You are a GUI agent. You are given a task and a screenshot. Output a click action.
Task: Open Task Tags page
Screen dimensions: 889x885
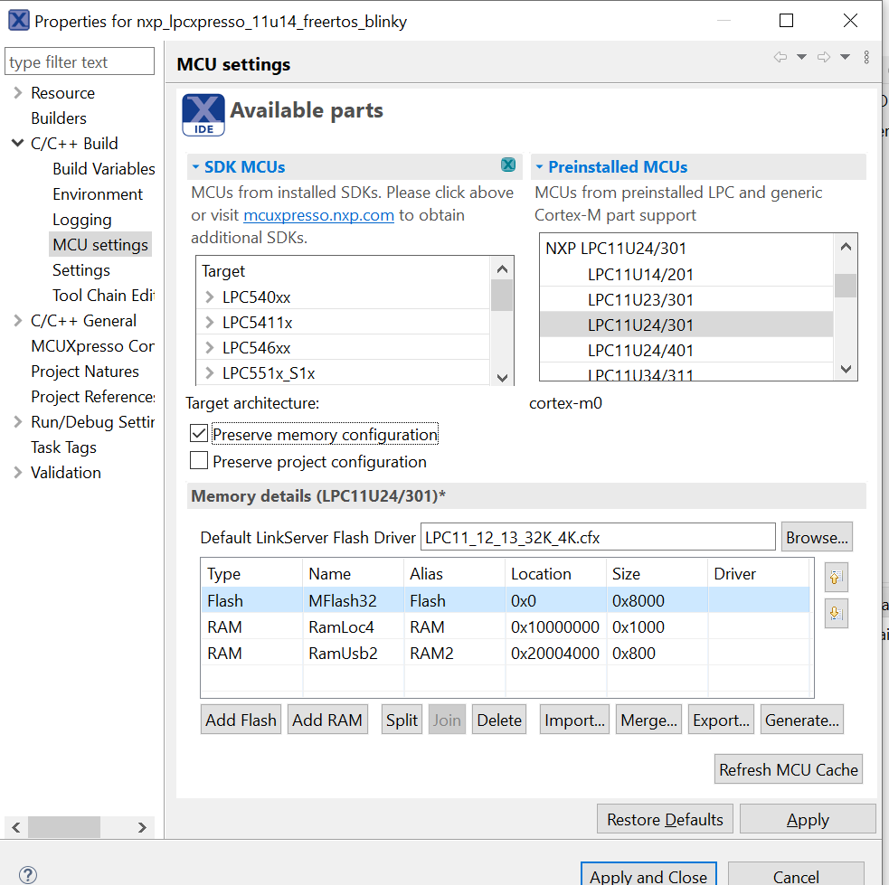tap(63, 447)
